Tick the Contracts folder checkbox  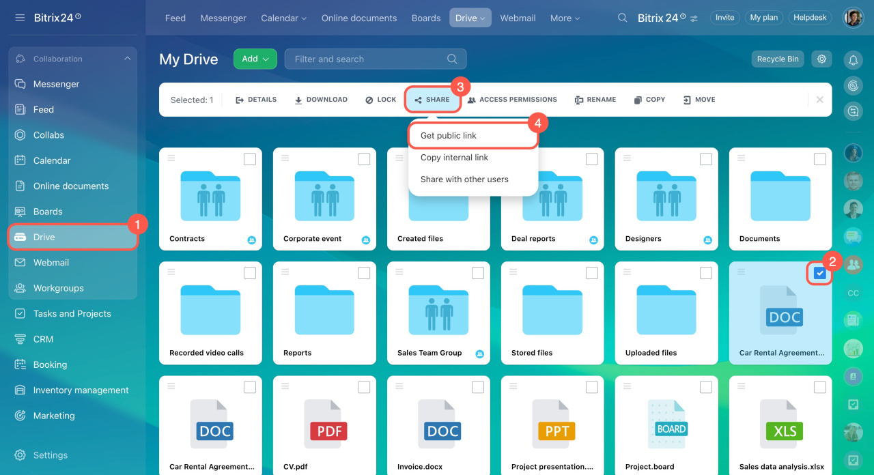click(250, 159)
